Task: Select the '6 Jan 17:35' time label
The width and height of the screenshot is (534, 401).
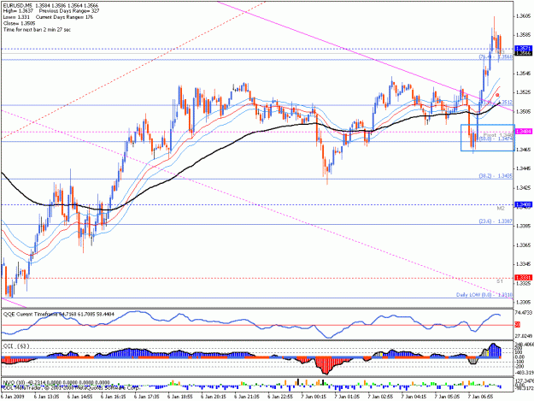Action: (147, 397)
